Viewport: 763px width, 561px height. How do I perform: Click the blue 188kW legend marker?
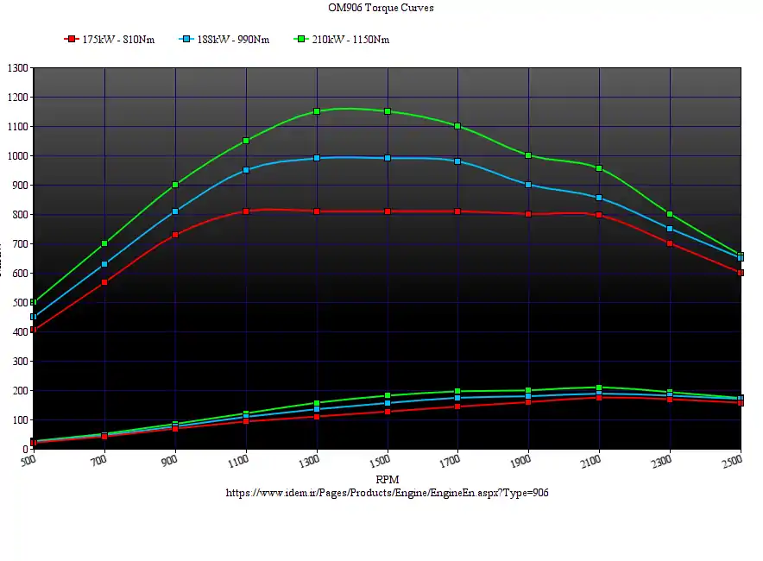186,40
